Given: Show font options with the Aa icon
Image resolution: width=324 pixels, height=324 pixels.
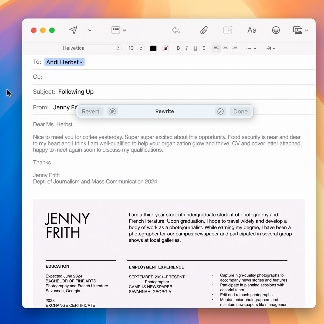Looking at the screenshot, I should pyautogui.click(x=252, y=30).
